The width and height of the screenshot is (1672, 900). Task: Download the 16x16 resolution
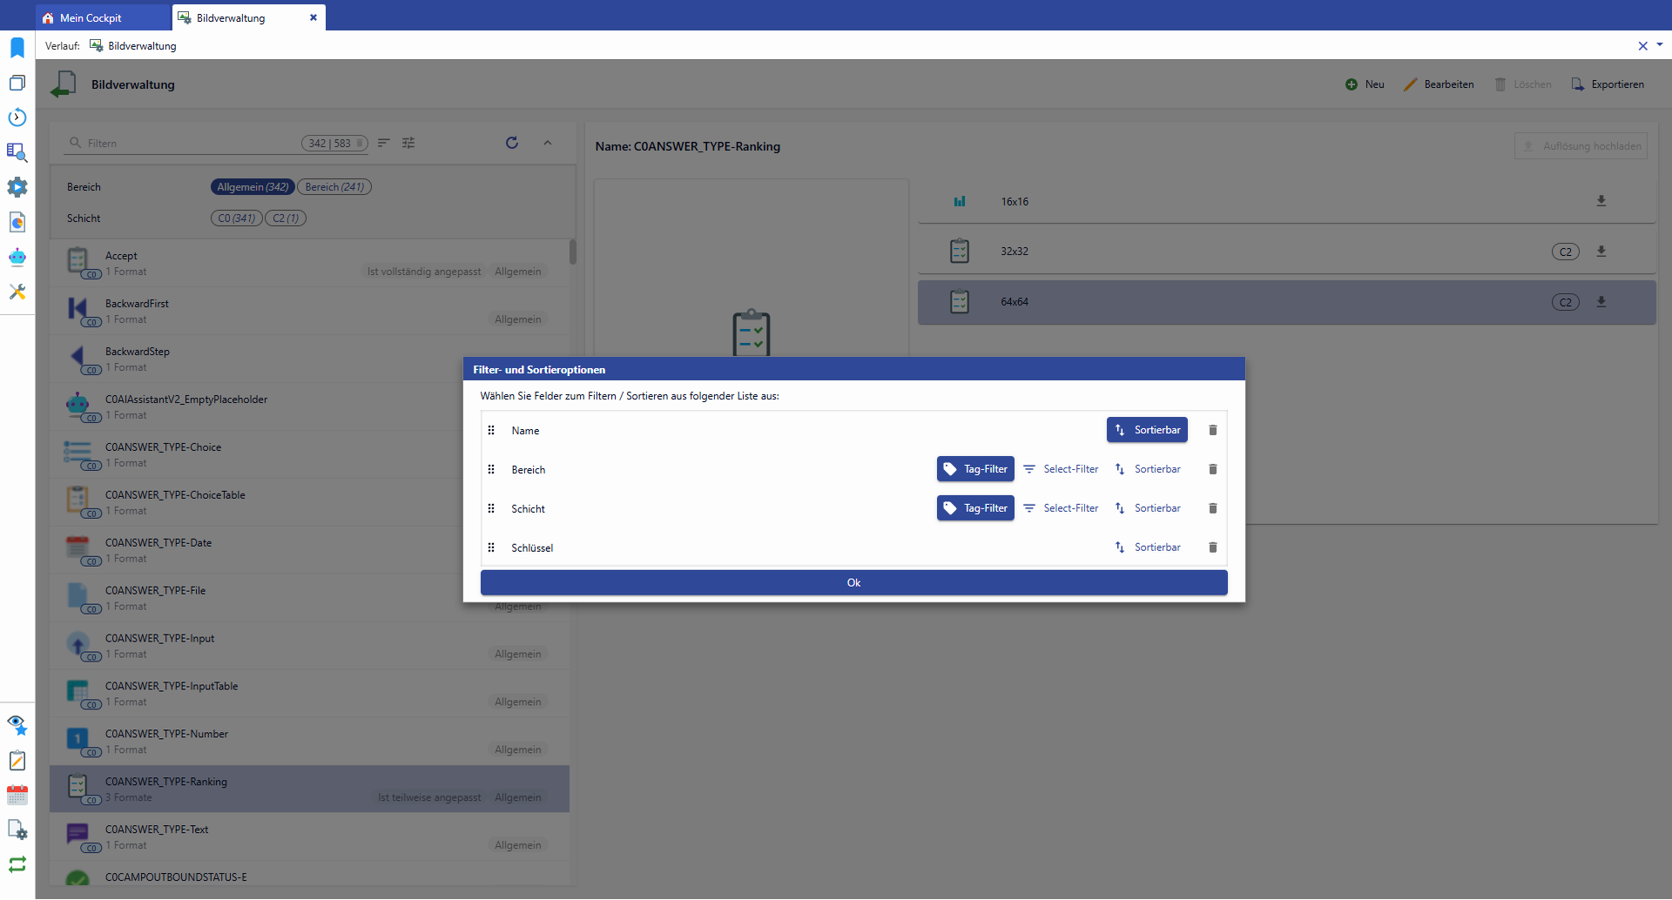pos(1601,201)
